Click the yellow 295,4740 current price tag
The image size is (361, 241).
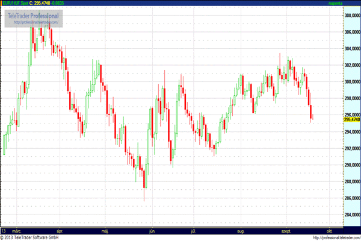click(352, 120)
